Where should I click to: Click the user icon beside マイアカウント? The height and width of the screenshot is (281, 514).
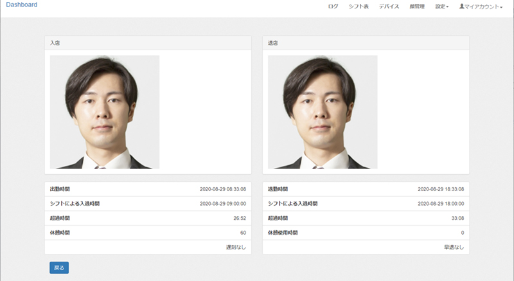pyautogui.click(x=461, y=6)
